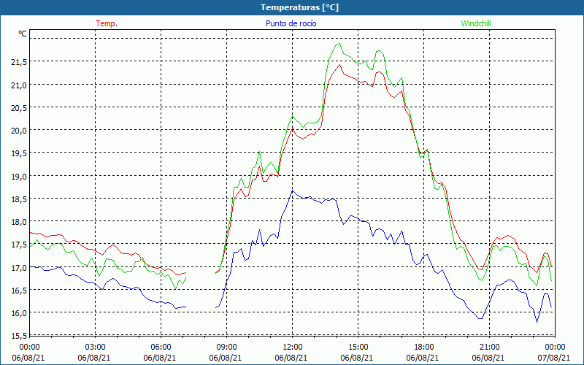Click the 17,0 y-axis value

tap(19, 268)
